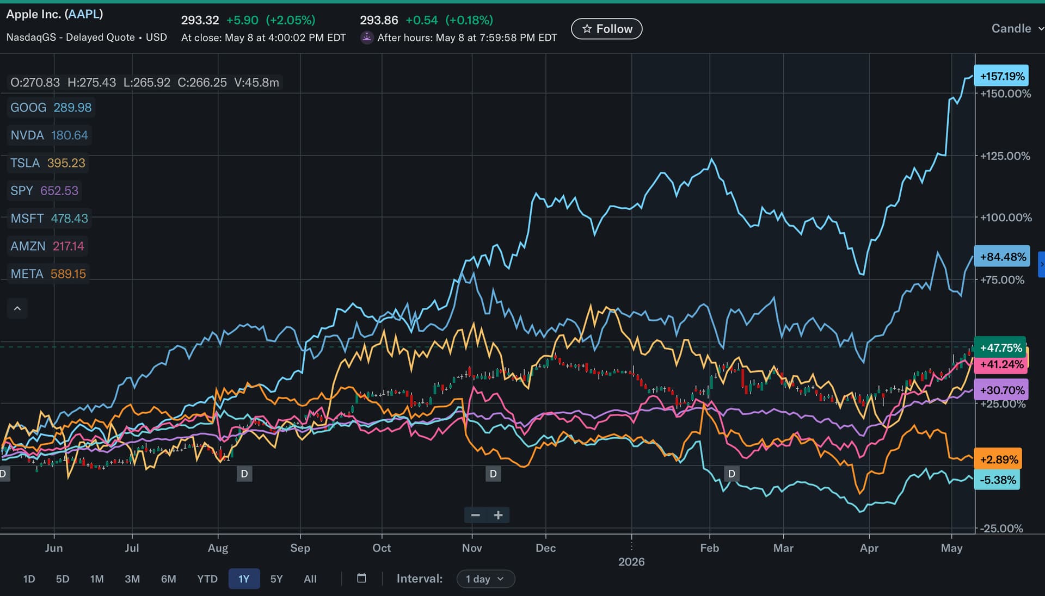Image resolution: width=1045 pixels, height=596 pixels.
Task: Select the META comparison legend
Action: (48, 274)
